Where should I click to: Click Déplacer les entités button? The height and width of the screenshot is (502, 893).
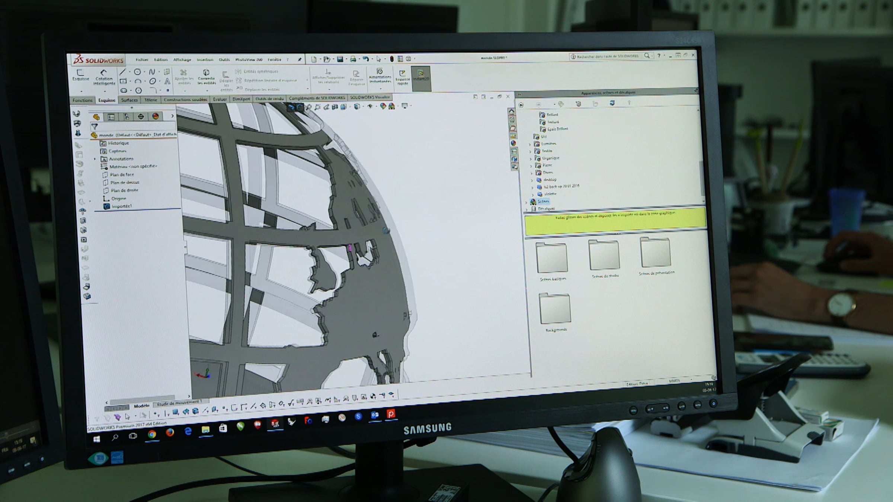[x=258, y=90]
